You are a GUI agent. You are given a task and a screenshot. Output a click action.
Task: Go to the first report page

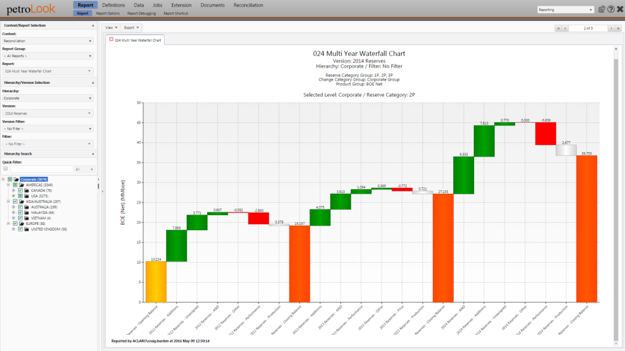click(x=559, y=28)
